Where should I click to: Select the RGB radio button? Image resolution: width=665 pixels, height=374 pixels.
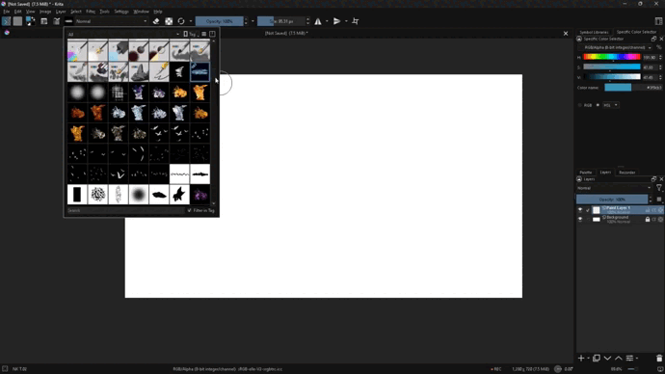click(580, 105)
